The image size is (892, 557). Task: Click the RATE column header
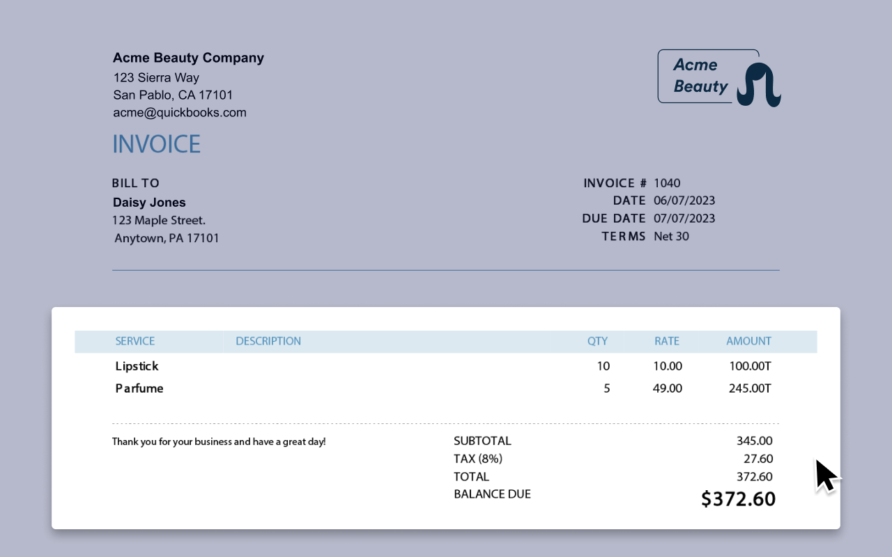coord(667,341)
